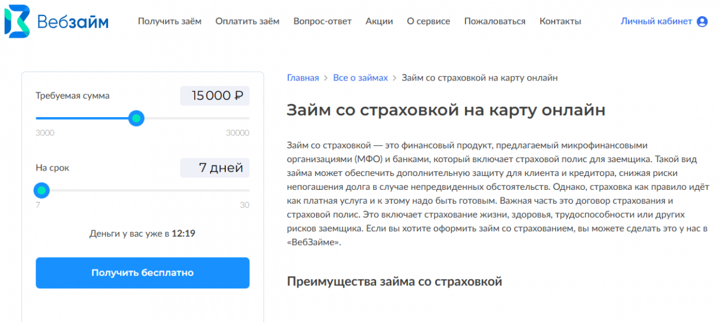Screen dimensions: 721x322
Task: Click the ВебЗайм brand name text
Action: point(73,22)
